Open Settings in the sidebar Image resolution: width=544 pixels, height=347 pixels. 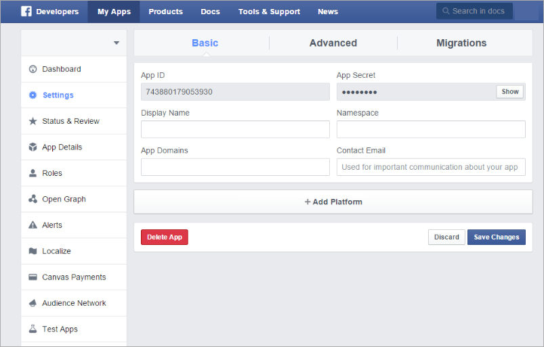point(74,95)
